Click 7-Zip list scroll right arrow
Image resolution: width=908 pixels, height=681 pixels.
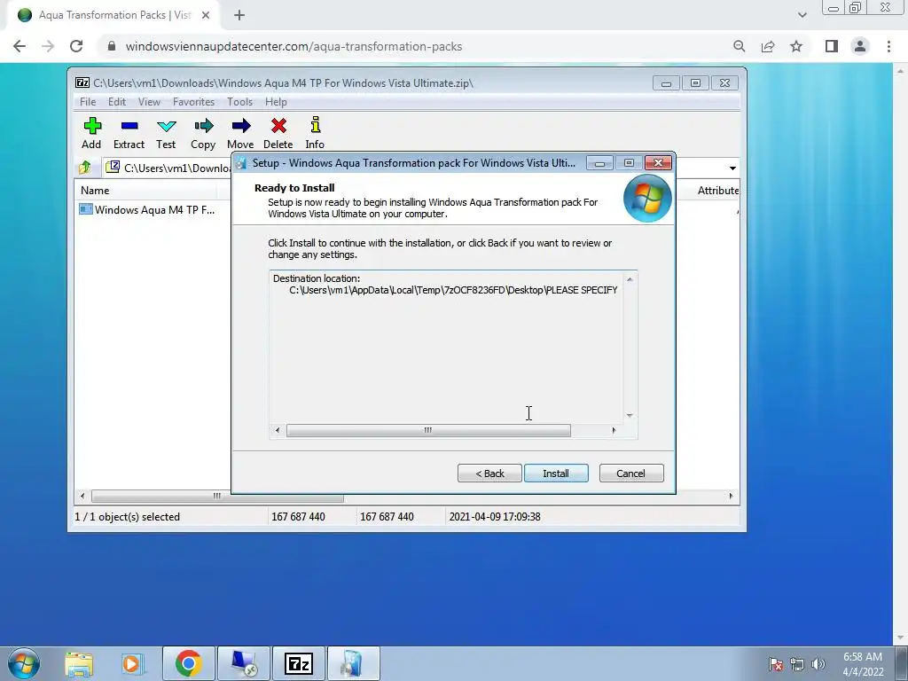[731, 497]
